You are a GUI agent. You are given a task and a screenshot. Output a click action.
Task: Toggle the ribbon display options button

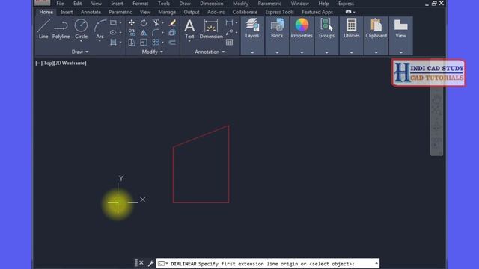click(x=350, y=12)
